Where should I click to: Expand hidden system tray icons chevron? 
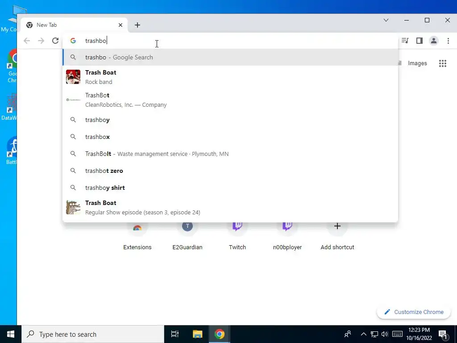click(x=363, y=334)
